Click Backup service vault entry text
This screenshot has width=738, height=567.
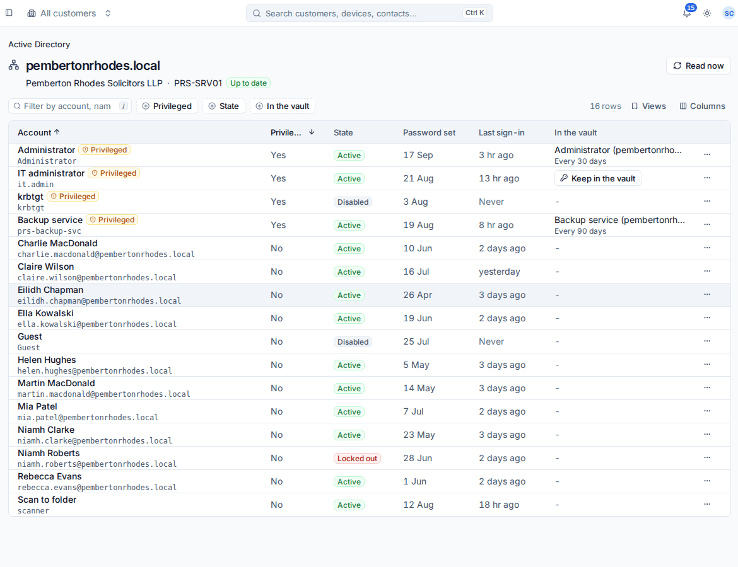619,220
